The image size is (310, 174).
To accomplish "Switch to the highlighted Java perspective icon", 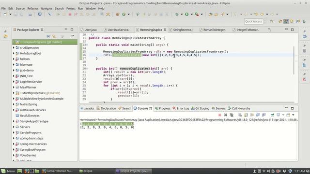I will coord(286,21).
